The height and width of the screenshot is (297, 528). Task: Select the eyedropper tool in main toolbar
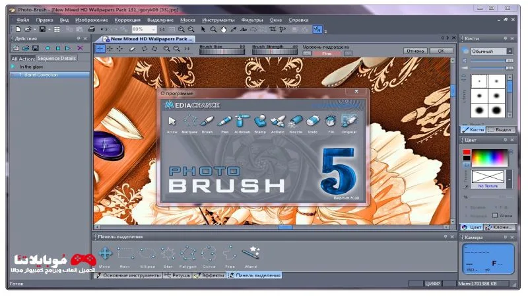(234, 29)
